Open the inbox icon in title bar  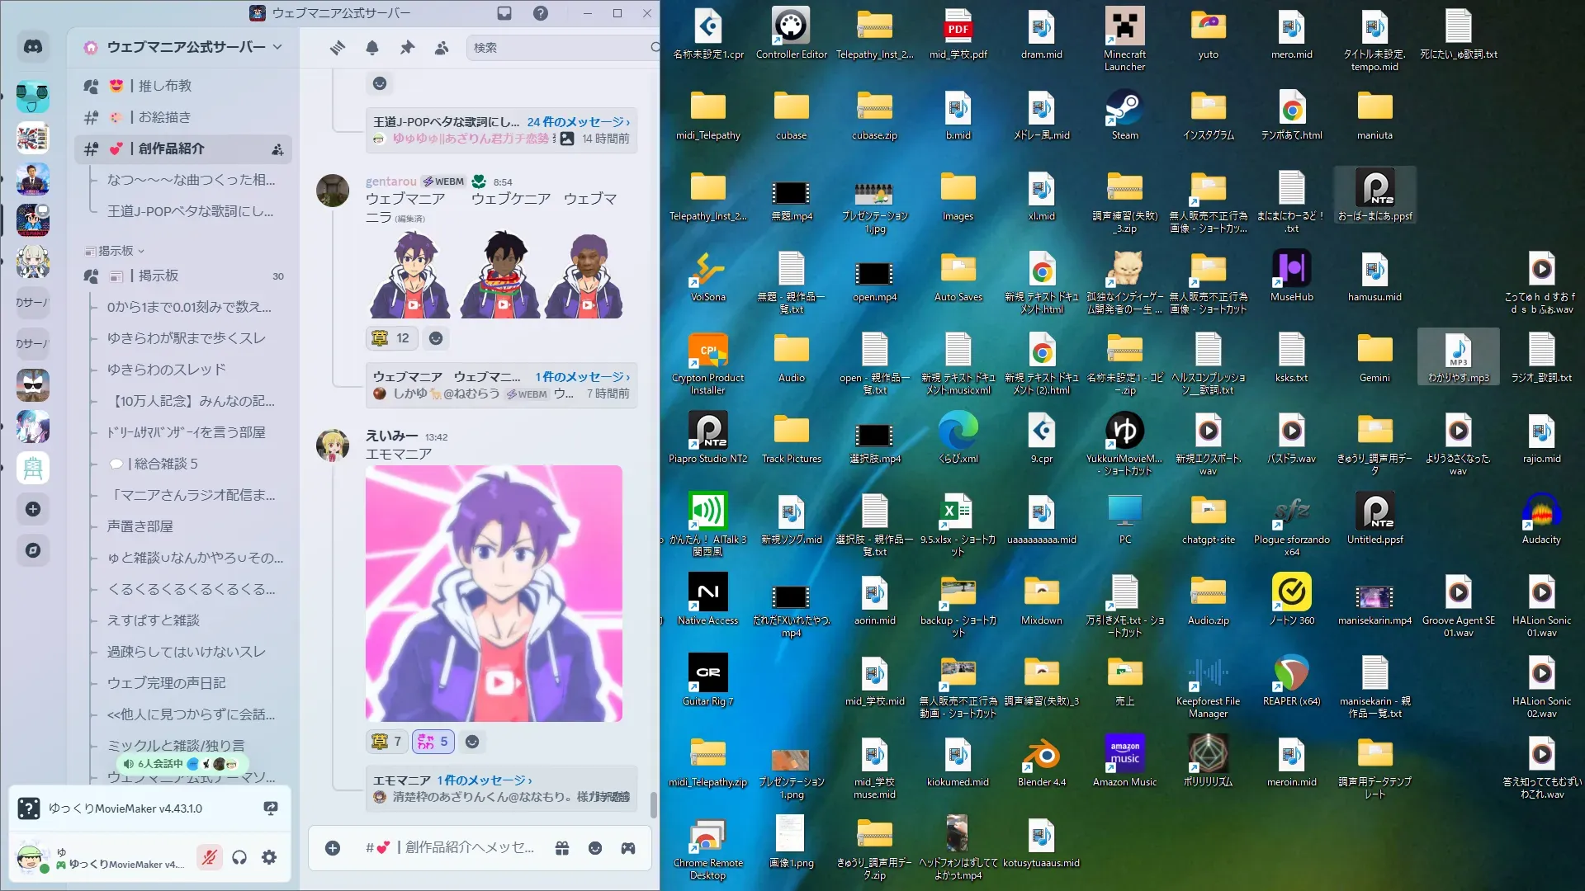(x=504, y=13)
